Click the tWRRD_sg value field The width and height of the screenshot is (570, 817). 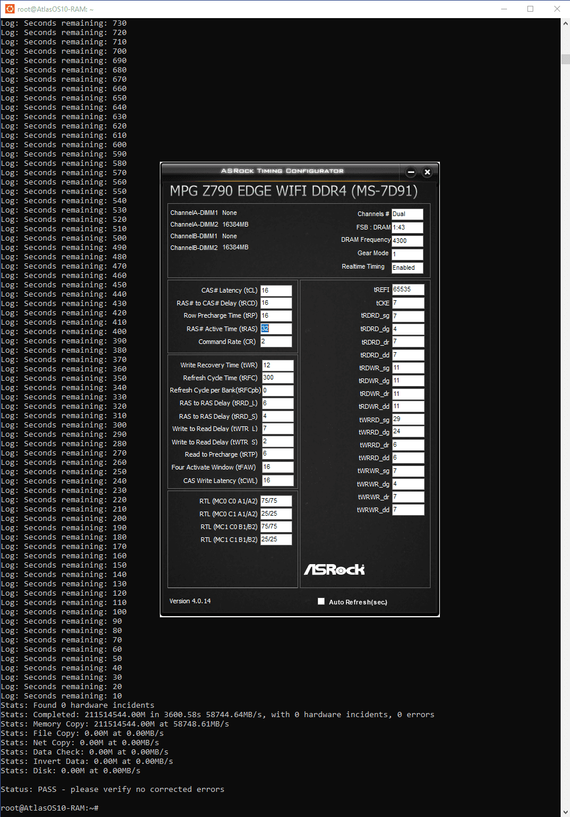coord(408,419)
